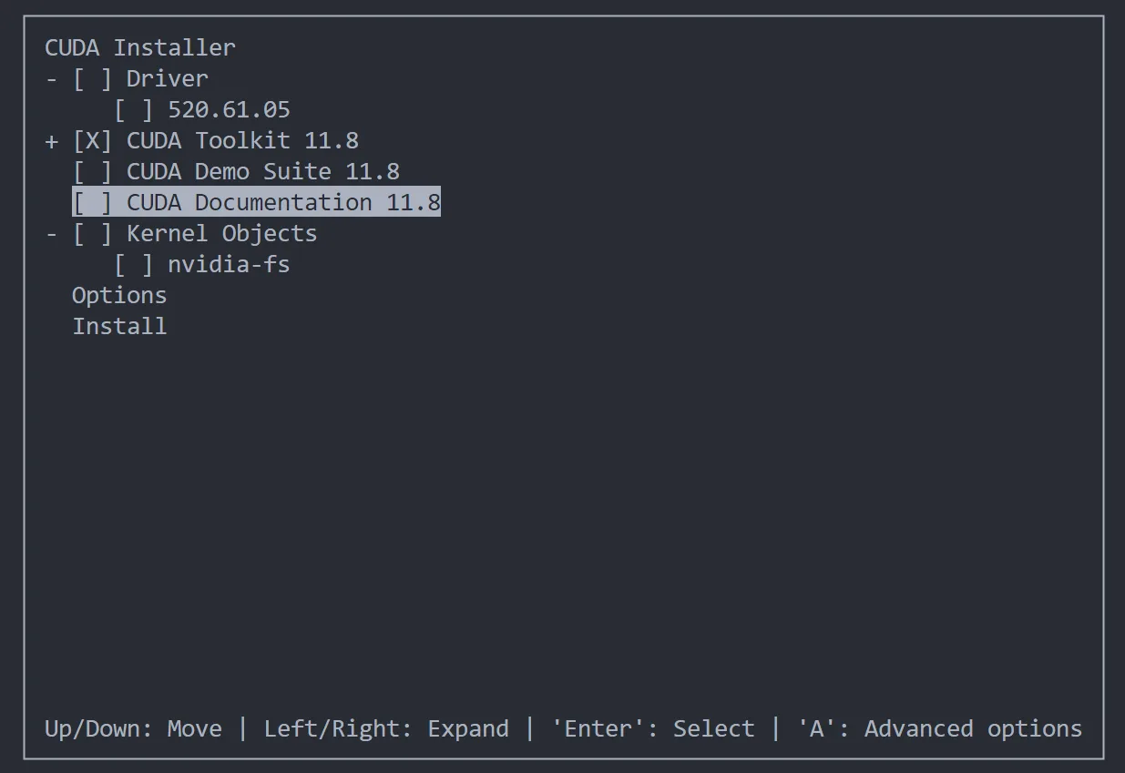Screen dimensions: 1125x773
Task: Enable the nvidia-fs checkbox
Action: (133, 265)
